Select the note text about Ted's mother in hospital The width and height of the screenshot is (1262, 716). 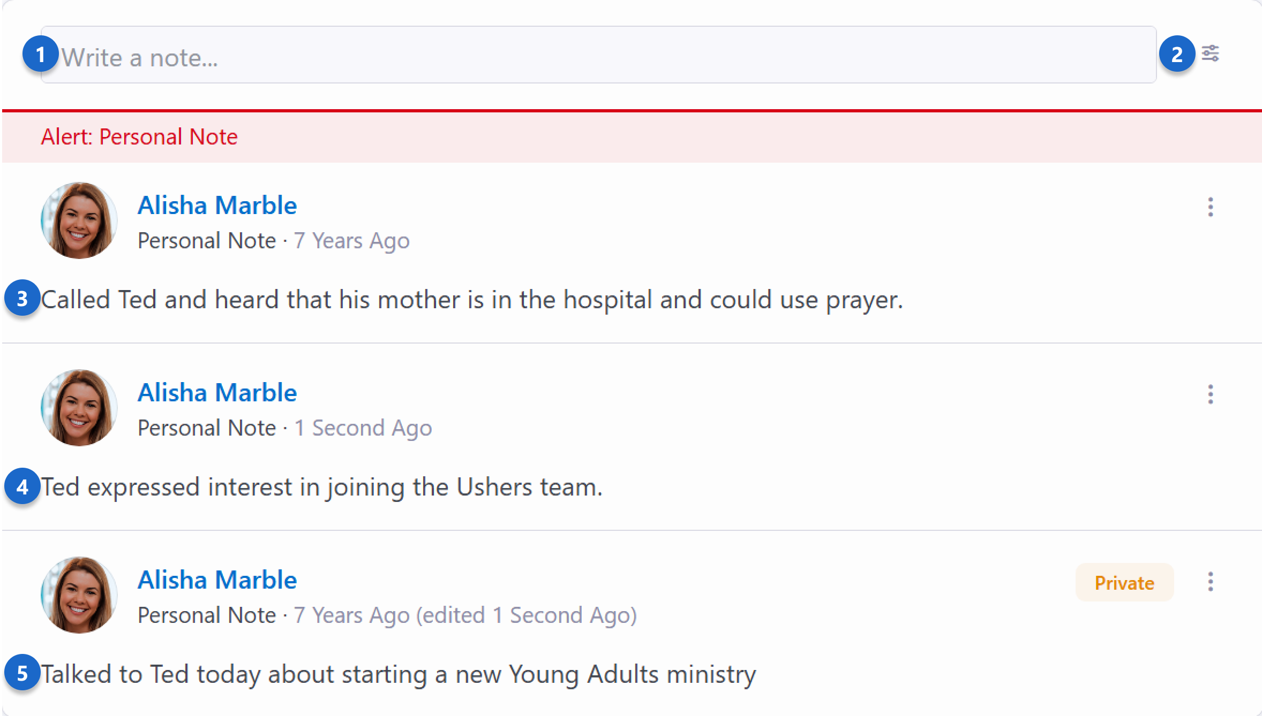click(x=471, y=300)
